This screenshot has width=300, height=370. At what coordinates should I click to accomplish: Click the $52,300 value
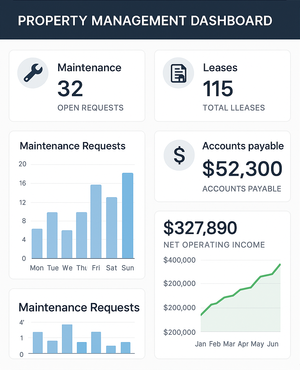click(243, 168)
